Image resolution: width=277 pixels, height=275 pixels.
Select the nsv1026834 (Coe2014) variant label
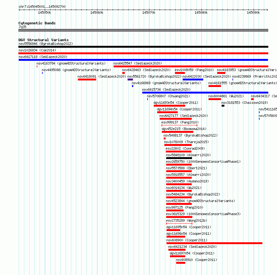coord(37,50)
